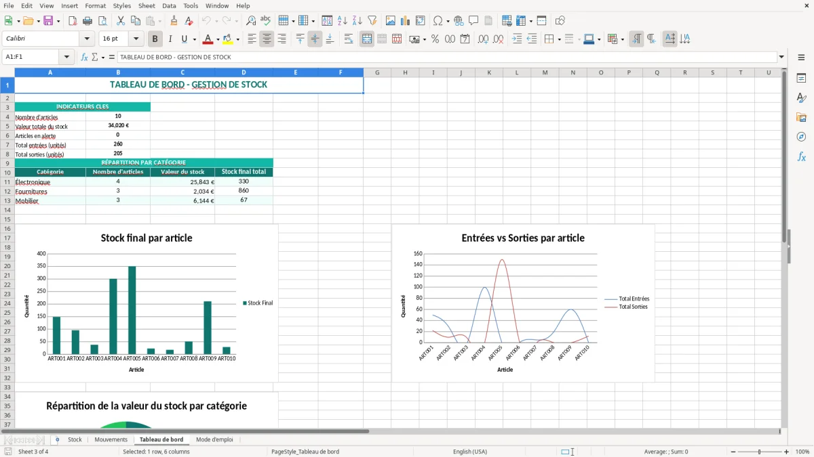This screenshot has height=457, width=814.
Task: Click the Format as Percent icon
Action: tap(435, 39)
